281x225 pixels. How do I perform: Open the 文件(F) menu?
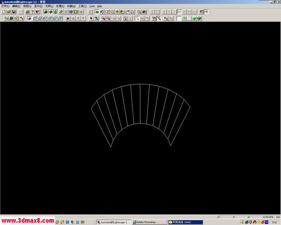click(x=6, y=6)
